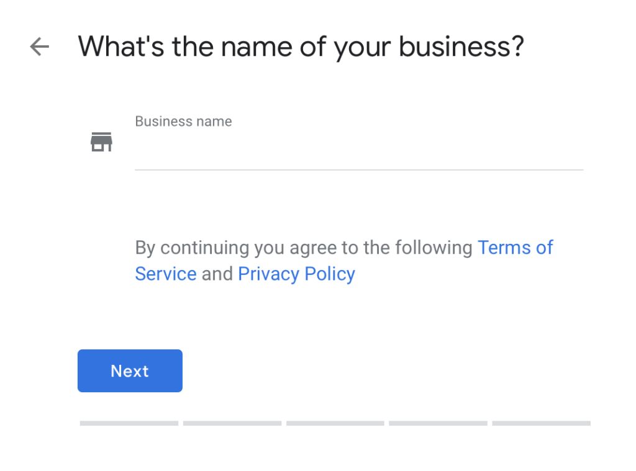Click the first progress bar segment
The width and height of the screenshot is (636, 471).
pyautogui.click(x=129, y=423)
